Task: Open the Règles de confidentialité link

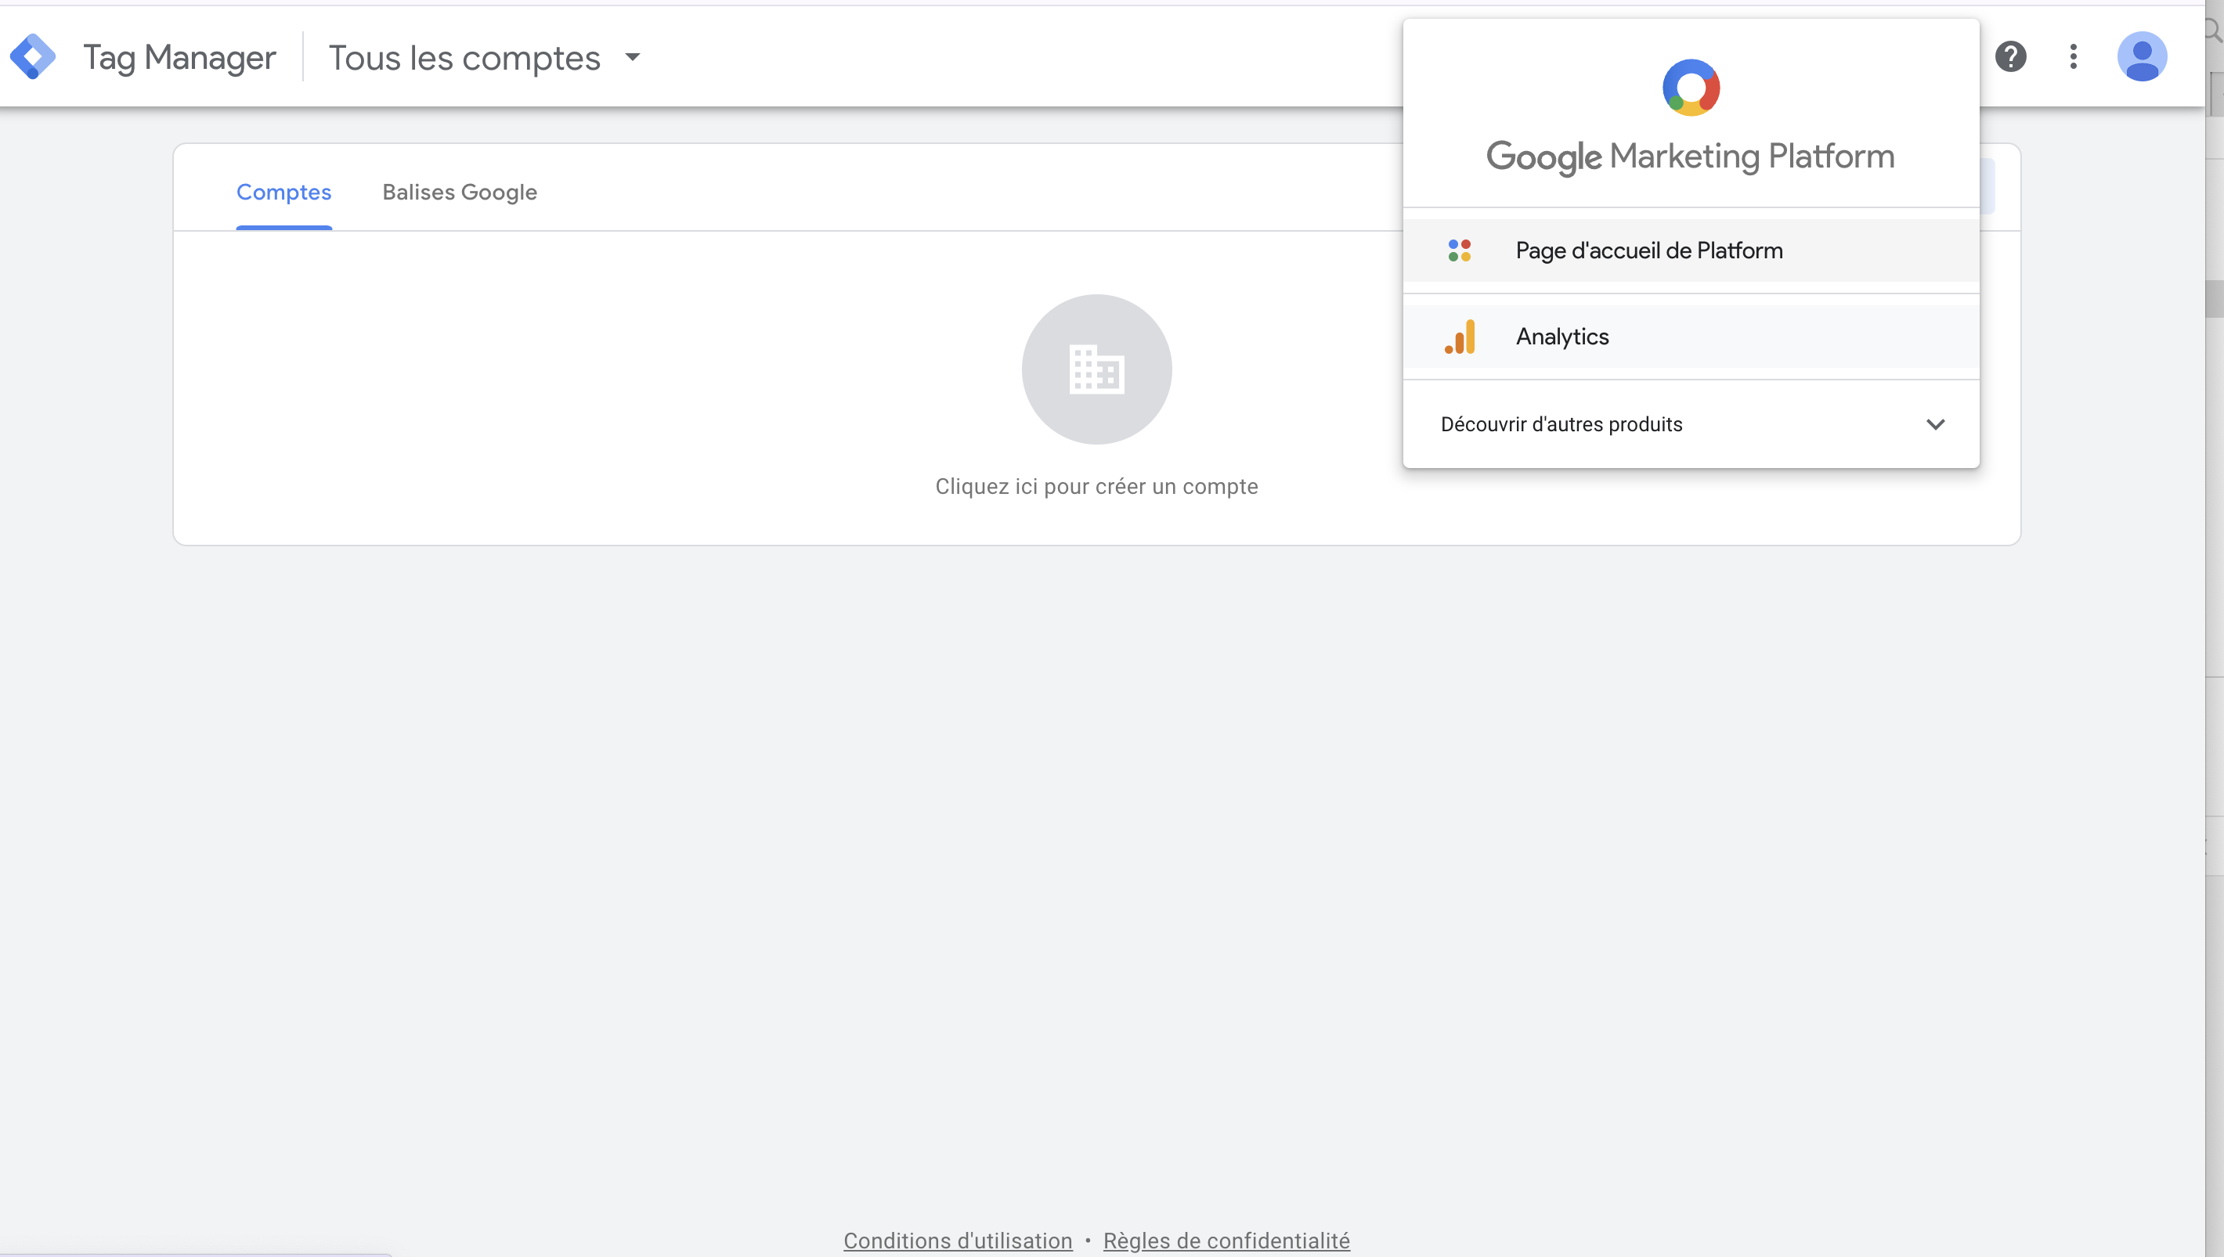Action: point(1226,1241)
